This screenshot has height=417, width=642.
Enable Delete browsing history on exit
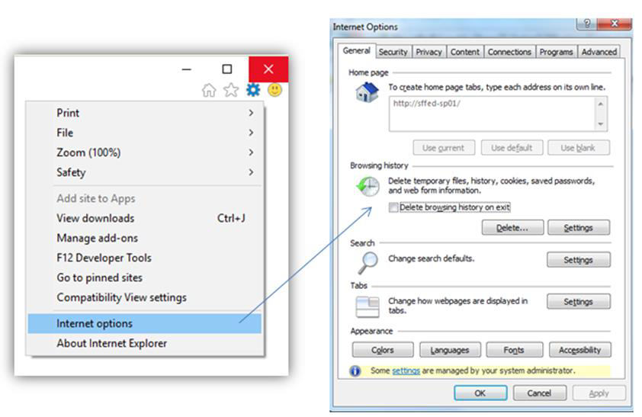tap(393, 207)
